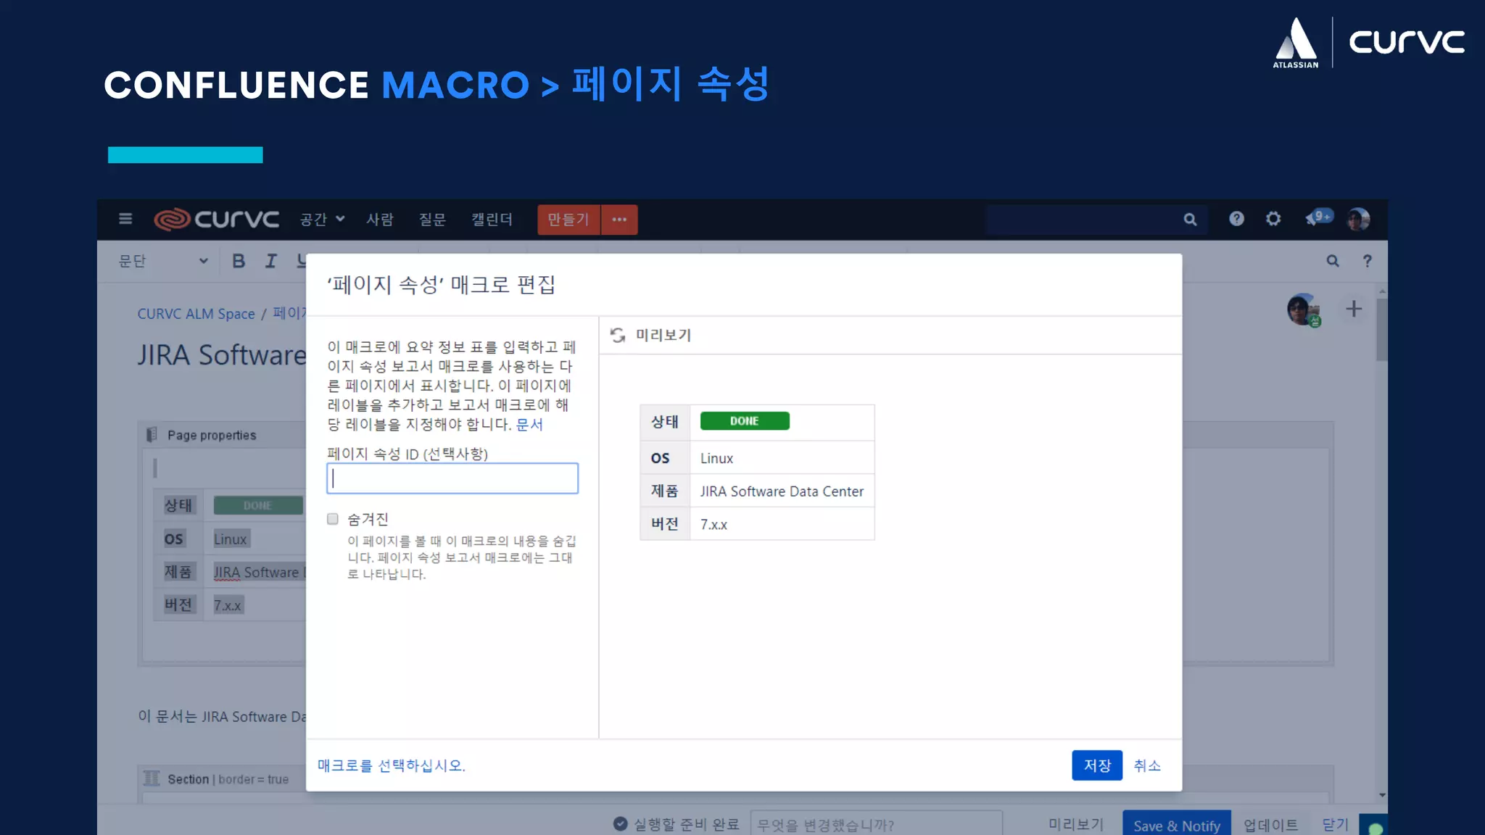Open the hamburger sidebar menu
Viewport: 1485px width, 835px height.
(125, 219)
